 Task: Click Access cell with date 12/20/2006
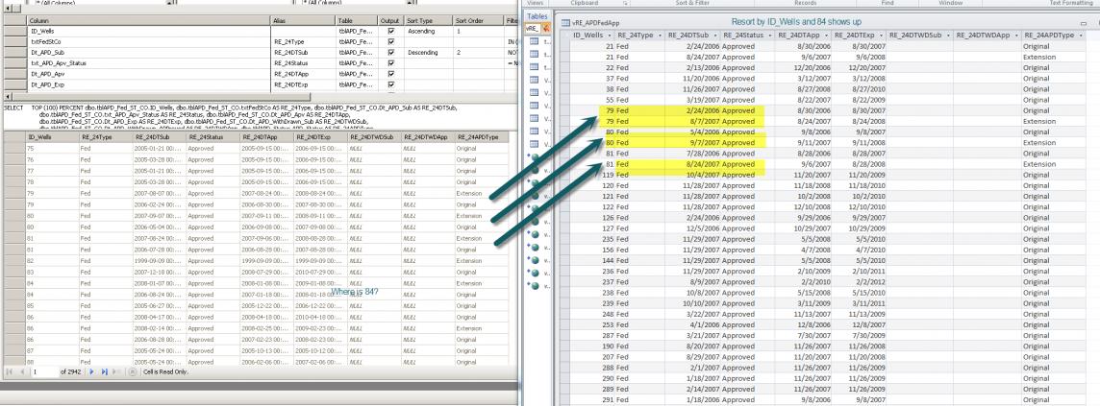point(801,68)
